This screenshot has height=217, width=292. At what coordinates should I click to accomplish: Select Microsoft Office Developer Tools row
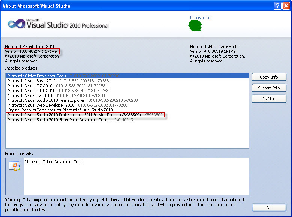tap(127, 76)
